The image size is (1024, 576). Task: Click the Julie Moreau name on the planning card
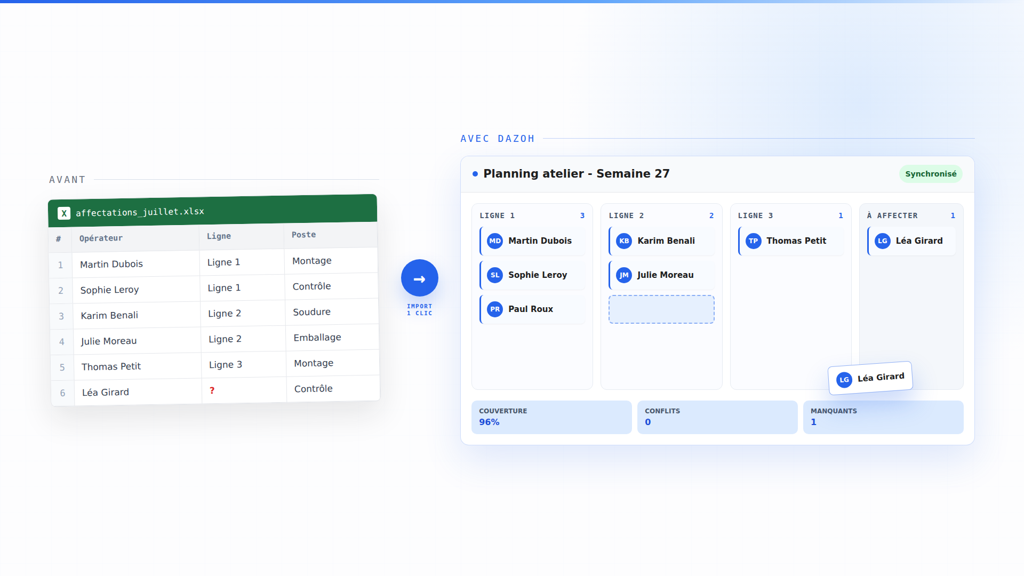(x=666, y=275)
